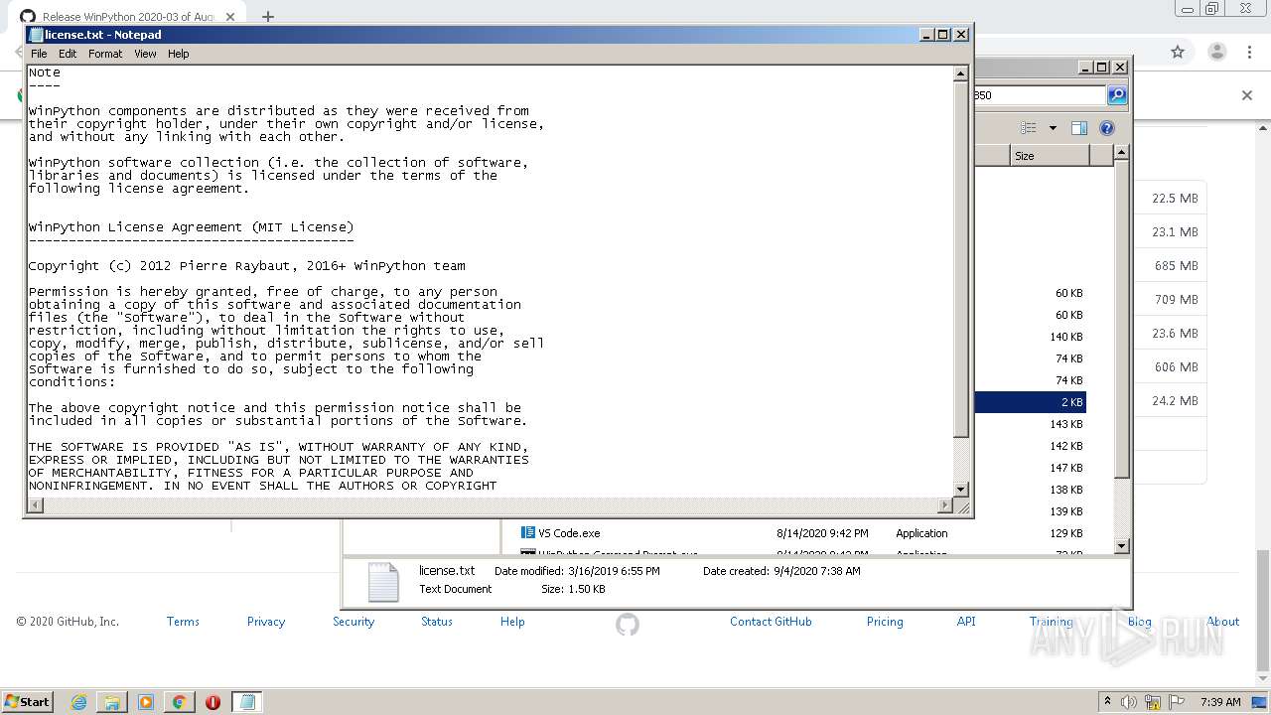Click the Notepad title bar icon
This screenshot has height=715, width=1271.
pyautogui.click(x=36, y=35)
